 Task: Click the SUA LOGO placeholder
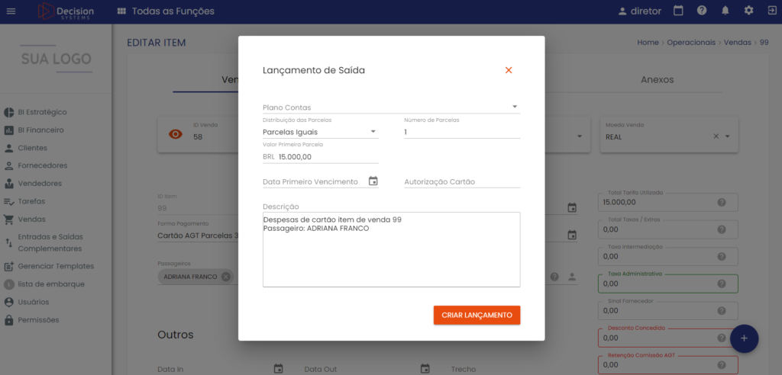57,59
